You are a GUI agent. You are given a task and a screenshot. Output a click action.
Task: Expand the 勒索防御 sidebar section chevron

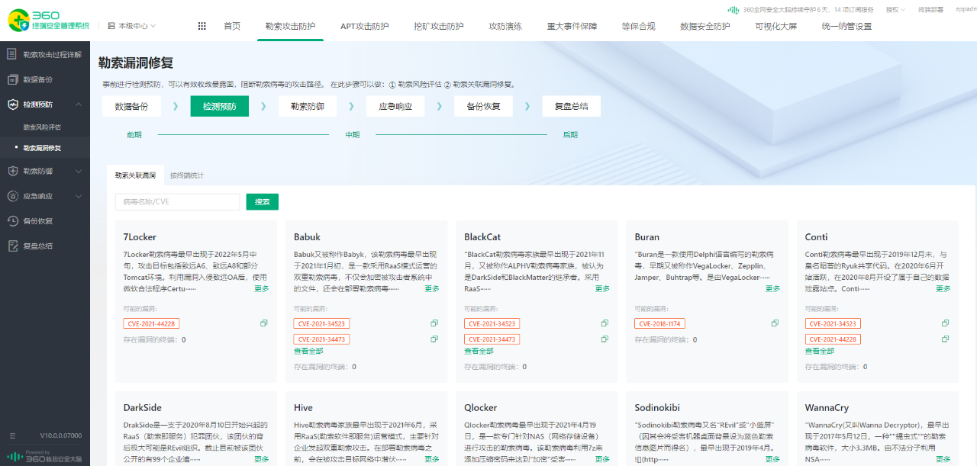[79, 171]
